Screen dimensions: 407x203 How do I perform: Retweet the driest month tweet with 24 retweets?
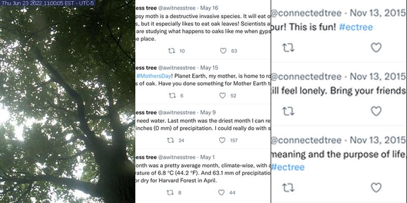pyautogui.click(x=171, y=140)
